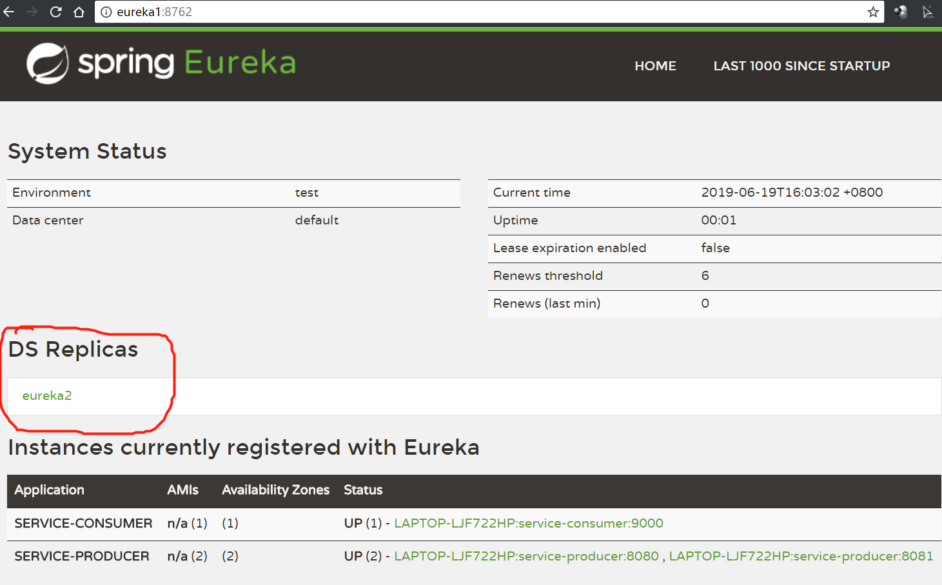Screen dimensions: 942x585
Task: Open LAPTOP-LJF722HP:service-producer:8081 instance link
Action: (x=801, y=556)
